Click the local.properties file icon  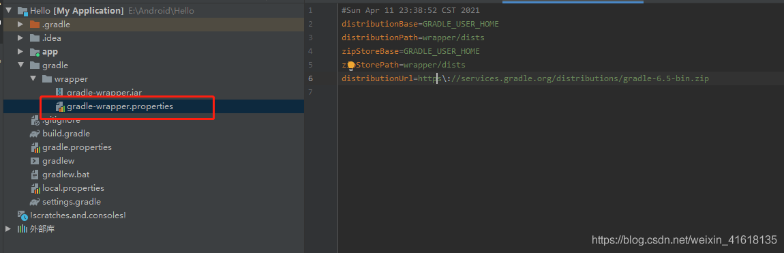[x=35, y=188]
